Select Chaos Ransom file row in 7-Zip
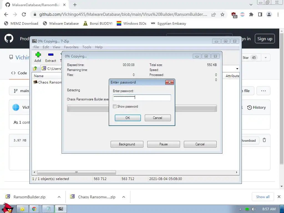 [x=48, y=82]
